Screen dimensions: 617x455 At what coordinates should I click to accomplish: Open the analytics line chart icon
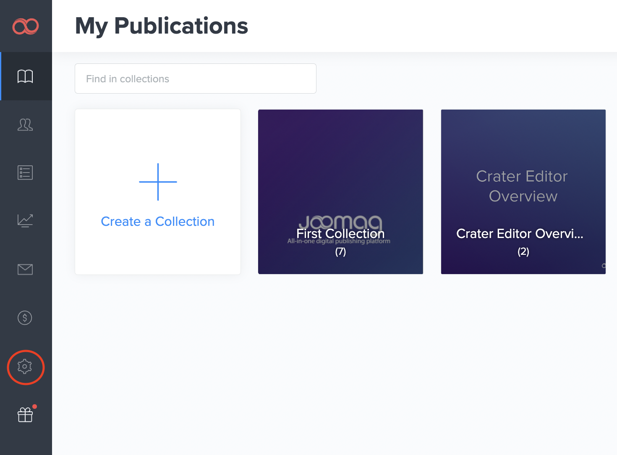[25, 221]
